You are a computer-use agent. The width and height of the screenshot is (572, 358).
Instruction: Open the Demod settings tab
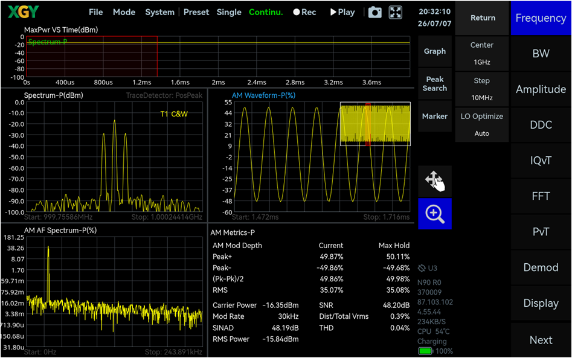coord(541,268)
